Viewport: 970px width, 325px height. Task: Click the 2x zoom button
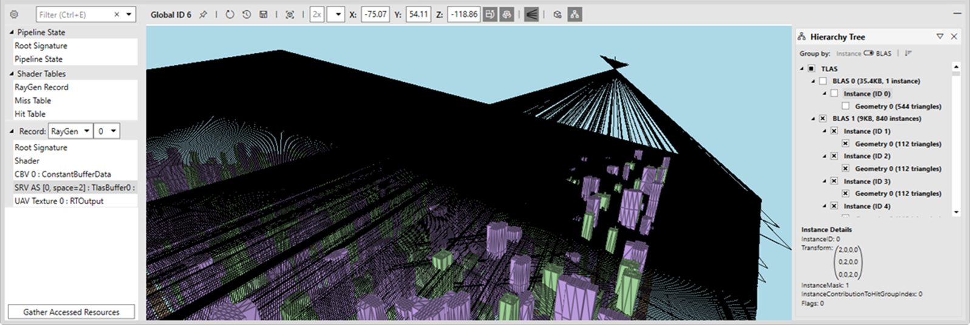317,15
